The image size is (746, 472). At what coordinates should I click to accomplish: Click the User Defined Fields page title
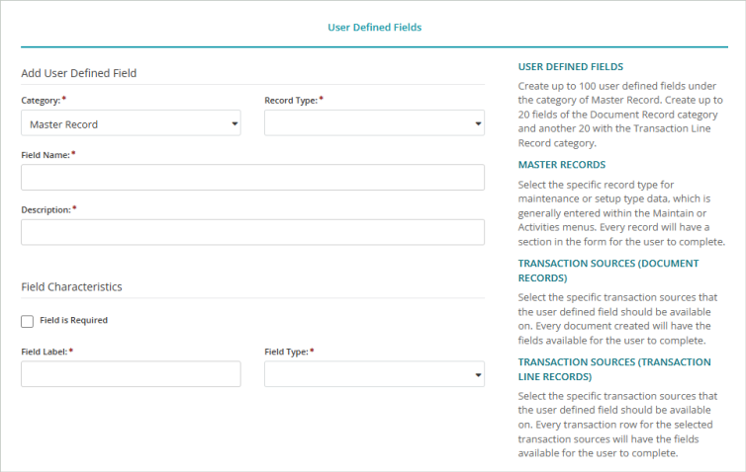(x=374, y=28)
